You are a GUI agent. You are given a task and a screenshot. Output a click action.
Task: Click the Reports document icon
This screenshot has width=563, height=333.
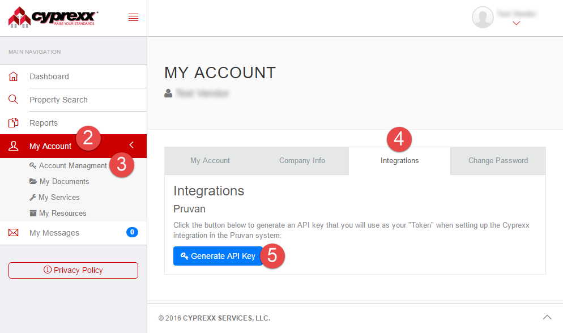[14, 123]
